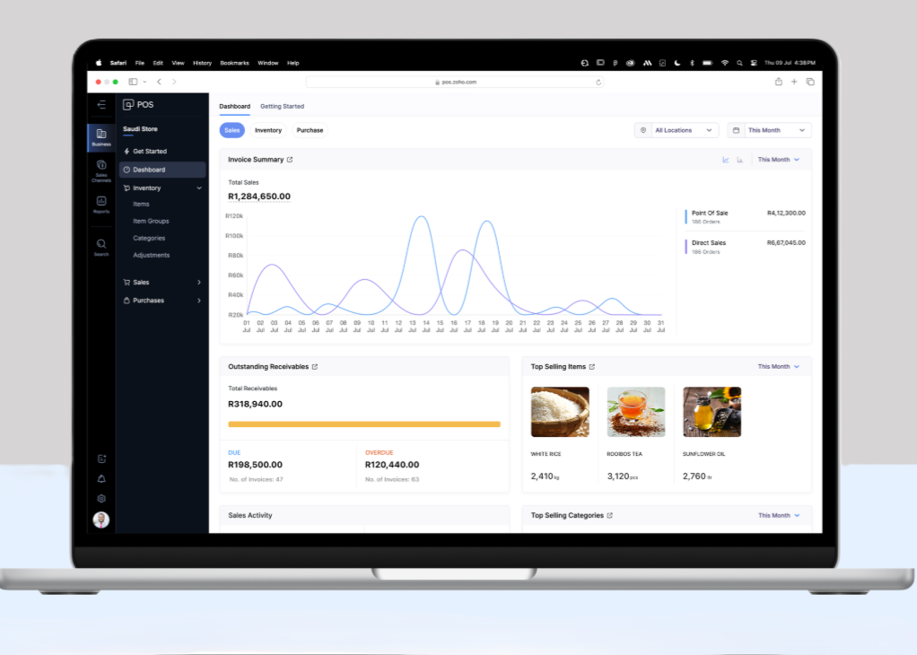
Task: Open Invoice Summary external link icon
Action: [290, 160]
